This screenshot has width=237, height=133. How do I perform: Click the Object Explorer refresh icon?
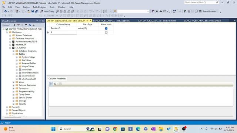(x=30, y=25)
